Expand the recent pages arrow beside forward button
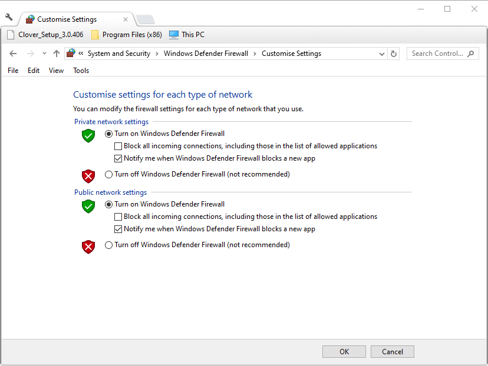This screenshot has width=488, height=366. pyautogui.click(x=44, y=54)
